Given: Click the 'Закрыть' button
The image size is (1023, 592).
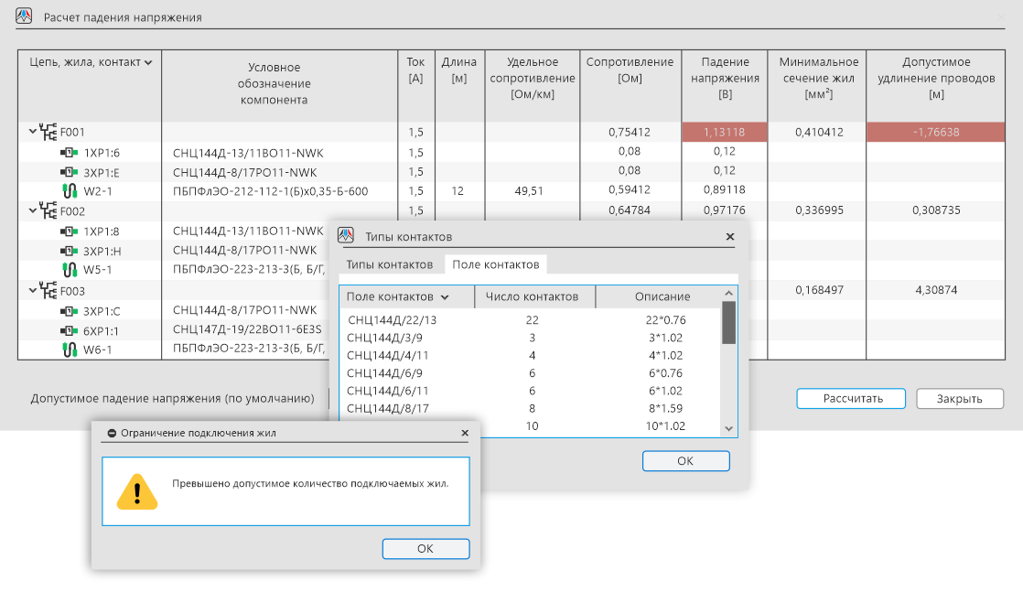Looking at the screenshot, I should click(959, 399).
